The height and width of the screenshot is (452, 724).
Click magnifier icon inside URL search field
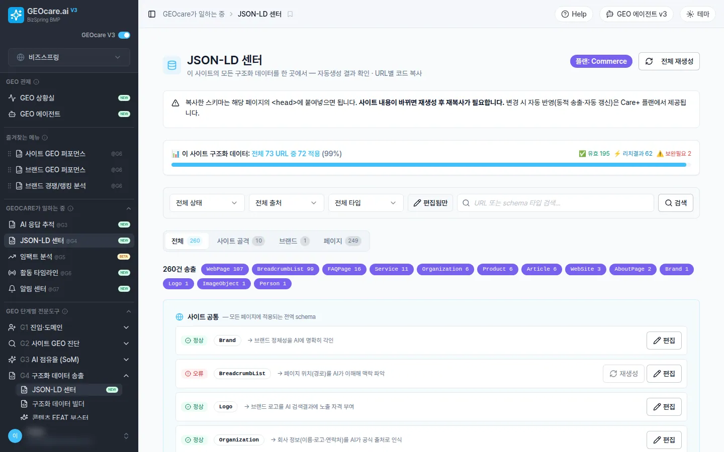pos(466,203)
